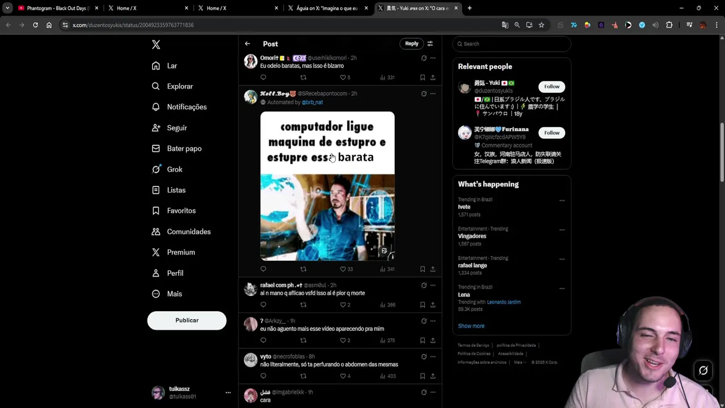
Task: Open Explorar in sidebar
Action: [x=172, y=86]
